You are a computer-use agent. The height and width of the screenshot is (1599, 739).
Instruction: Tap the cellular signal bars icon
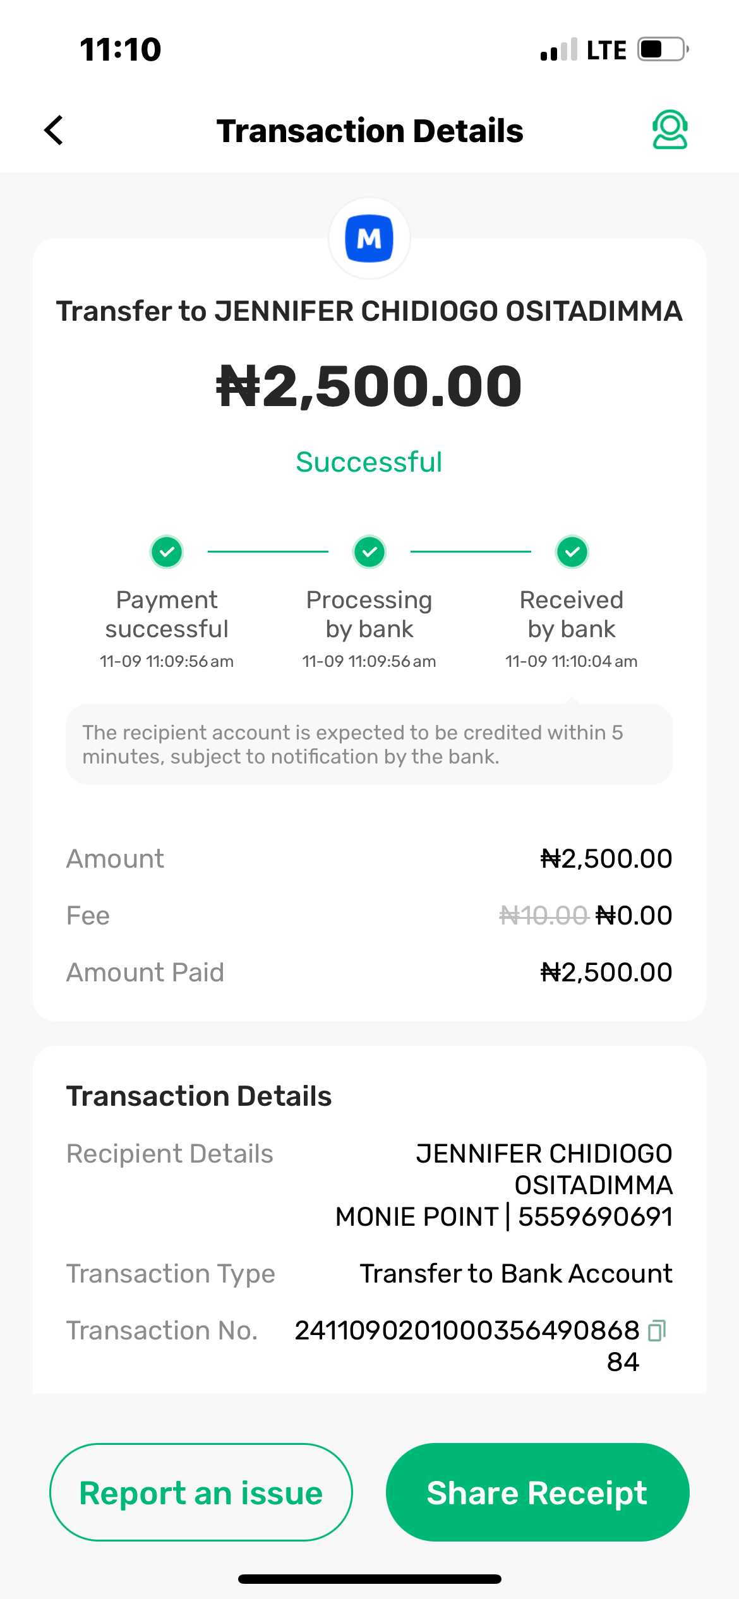pyautogui.click(x=559, y=49)
